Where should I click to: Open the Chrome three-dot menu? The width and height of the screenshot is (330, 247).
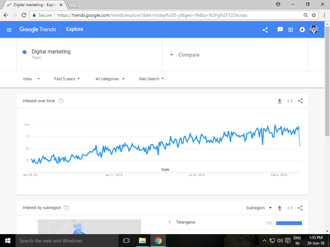click(324, 15)
